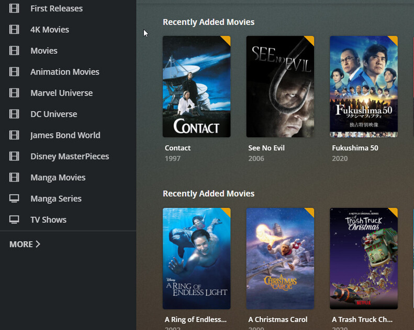Open A Ring of Endless Light poster
The height and width of the screenshot is (330, 414).
coord(196,258)
